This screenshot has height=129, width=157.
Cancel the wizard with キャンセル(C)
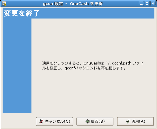[x=55, y=121]
